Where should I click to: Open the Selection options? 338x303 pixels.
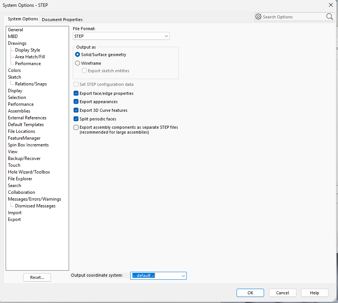tap(17, 97)
